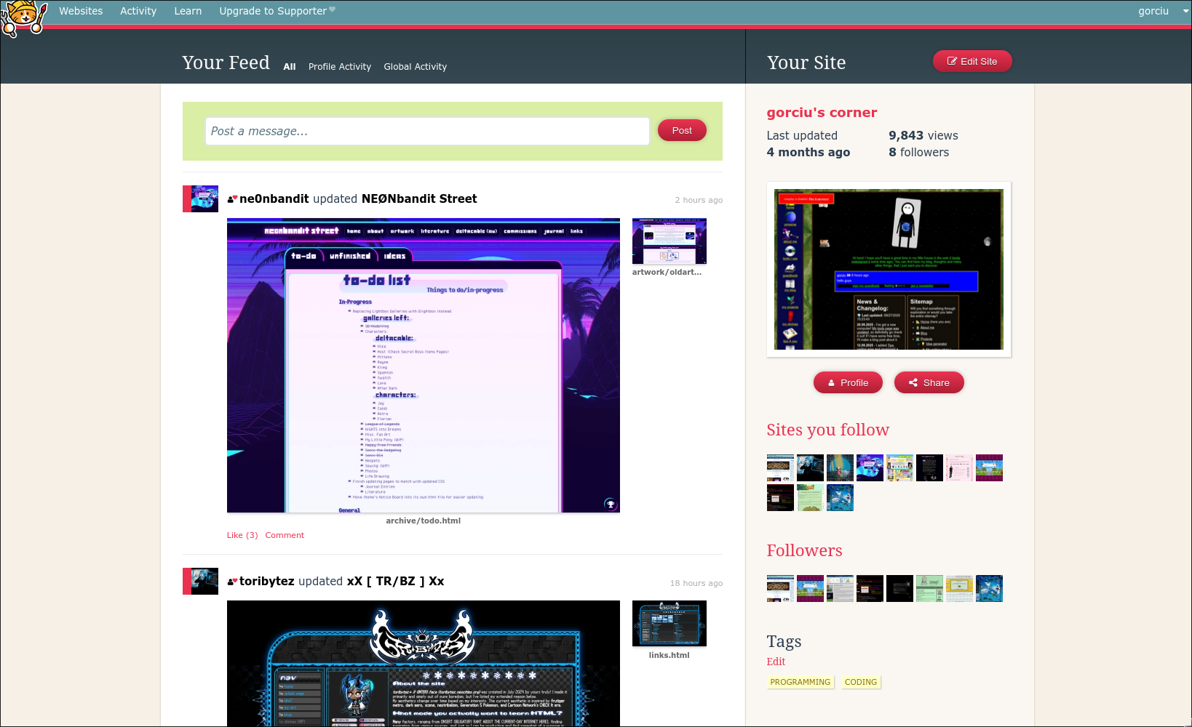Image resolution: width=1192 pixels, height=727 pixels.
Task: Open your site's preview screenshot
Action: coord(889,269)
